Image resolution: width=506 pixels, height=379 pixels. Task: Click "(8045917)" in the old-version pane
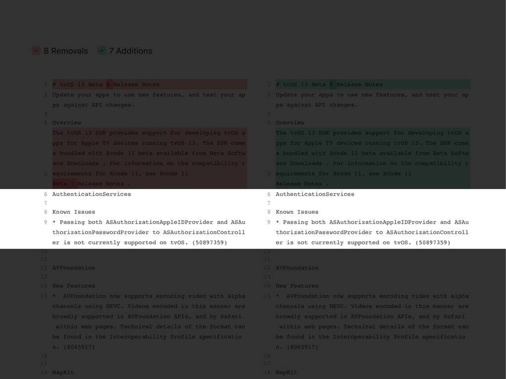click(x=80, y=347)
